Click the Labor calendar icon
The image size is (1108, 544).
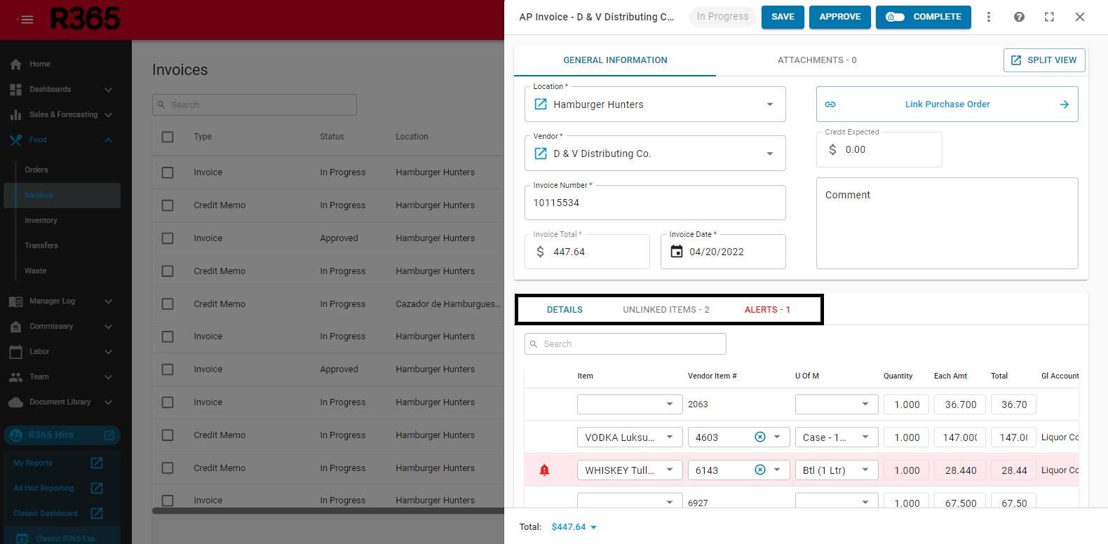[x=15, y=351]
